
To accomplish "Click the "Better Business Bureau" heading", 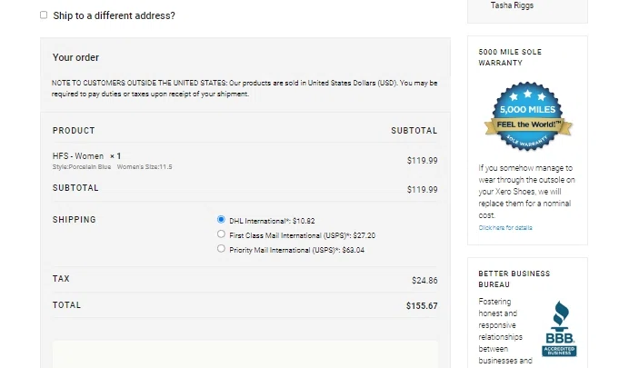I will click(514, 278).
